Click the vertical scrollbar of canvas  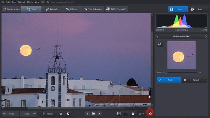152,60
